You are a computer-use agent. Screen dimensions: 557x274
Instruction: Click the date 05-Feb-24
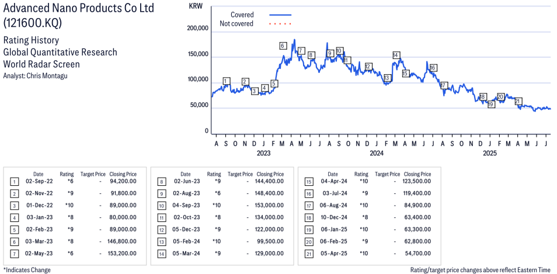(186, 241)
